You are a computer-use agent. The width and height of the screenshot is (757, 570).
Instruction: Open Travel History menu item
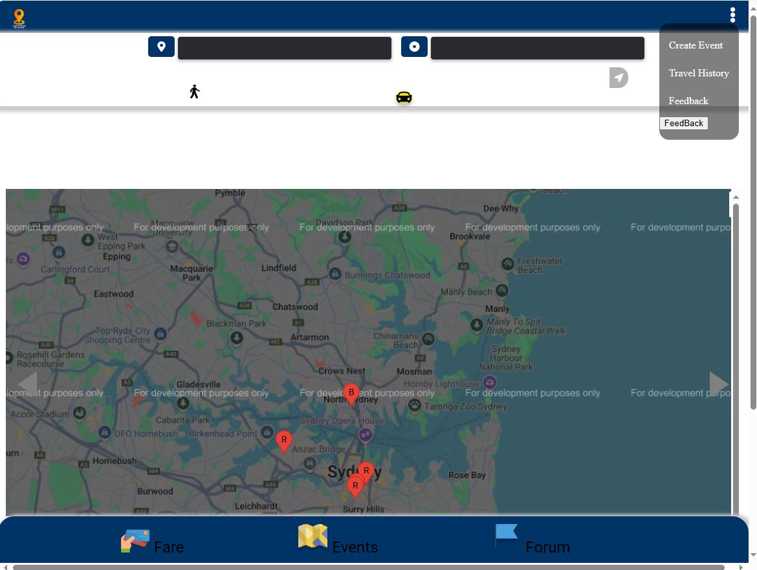pos(699,73)
